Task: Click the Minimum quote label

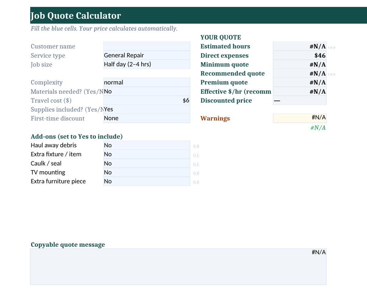Action: point(225,64)
